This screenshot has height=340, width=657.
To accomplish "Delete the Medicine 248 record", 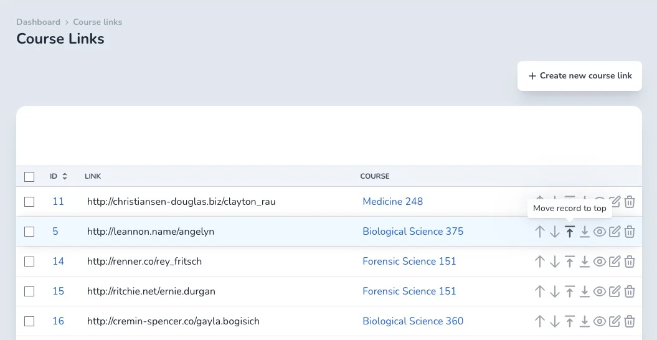I will click(630, 202).
